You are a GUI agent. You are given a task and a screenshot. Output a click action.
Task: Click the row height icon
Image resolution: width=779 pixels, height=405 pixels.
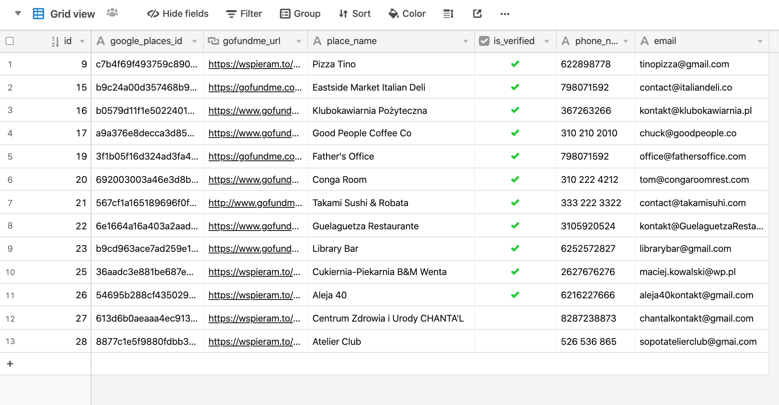click(448, 14)
